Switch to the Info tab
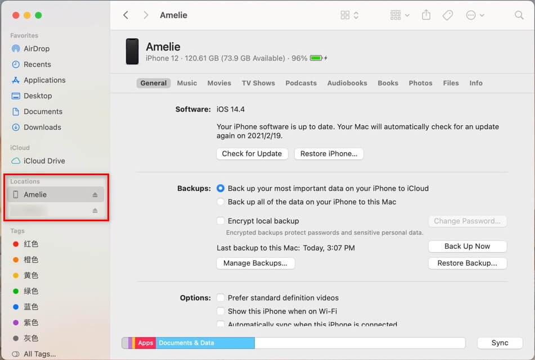 (x=475, y=83)
